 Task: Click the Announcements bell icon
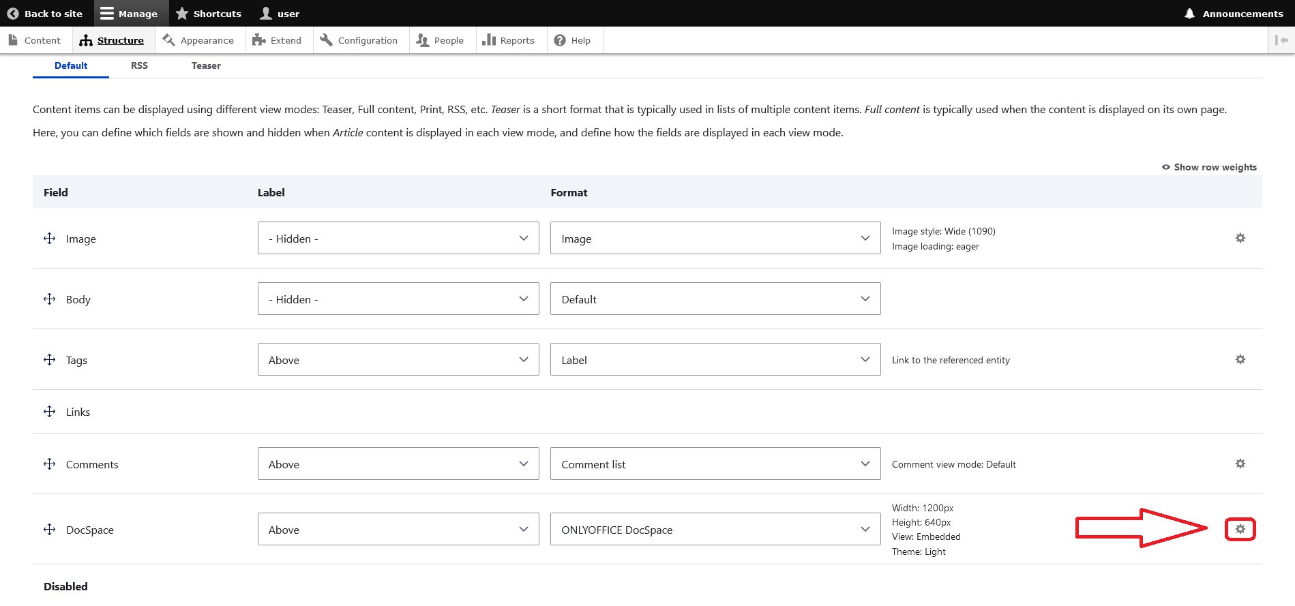pos(1189,14)
